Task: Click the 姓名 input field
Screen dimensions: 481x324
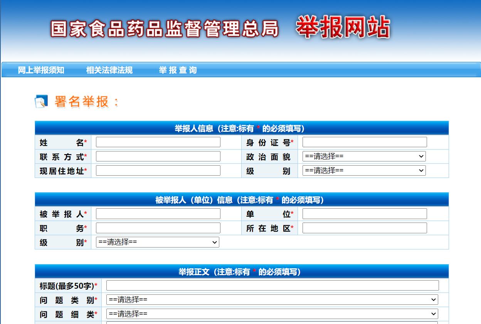Action: (x=158, y=142)
